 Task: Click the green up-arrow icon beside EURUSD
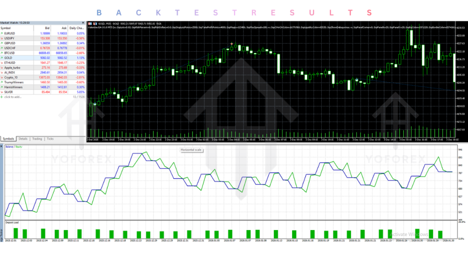(x=2, y=33)
